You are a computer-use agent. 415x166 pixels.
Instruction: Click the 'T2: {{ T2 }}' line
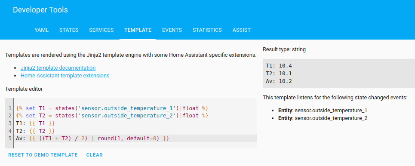click(35, 131)
